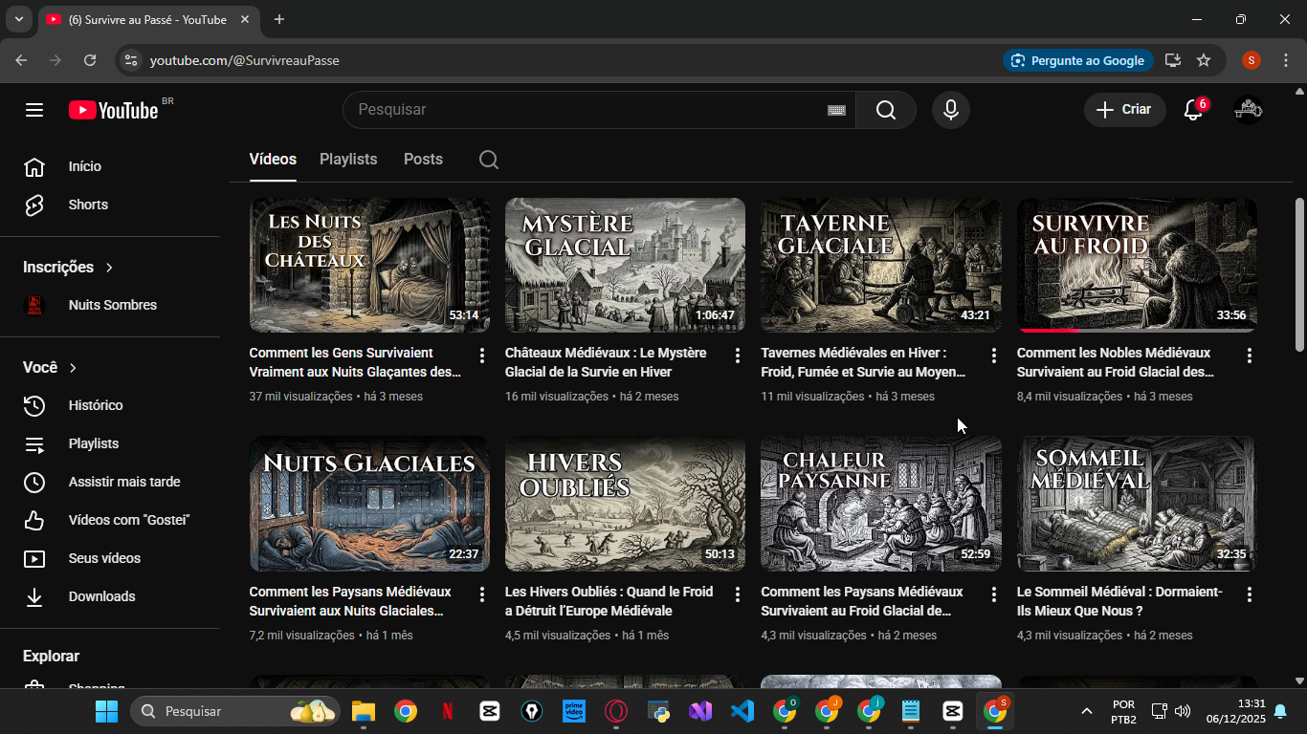This screenshot has width=1307, height=734.
Task: Open the on-screen keyboard icon in search box
Action: pyautogui.click(x=836, y=110)
